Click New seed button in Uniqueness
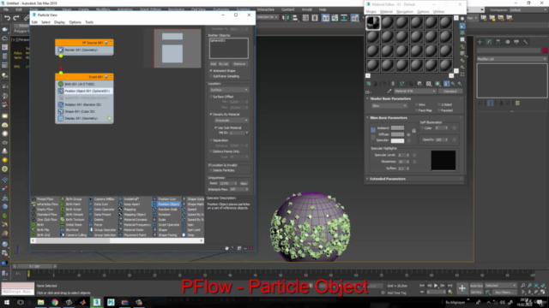The image size is (549, 308). tap(244, 183)
